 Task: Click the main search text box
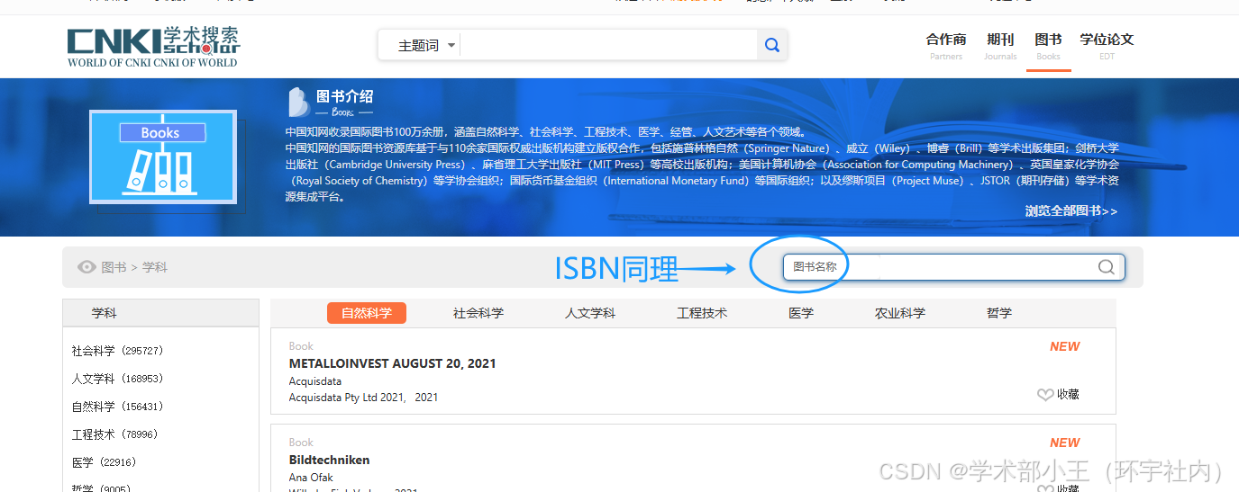point(608,45)
